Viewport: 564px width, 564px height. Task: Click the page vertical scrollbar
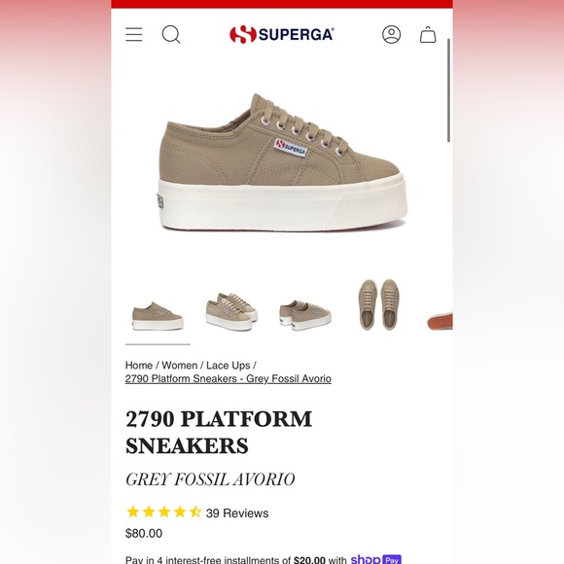click(x=448, y=90)
